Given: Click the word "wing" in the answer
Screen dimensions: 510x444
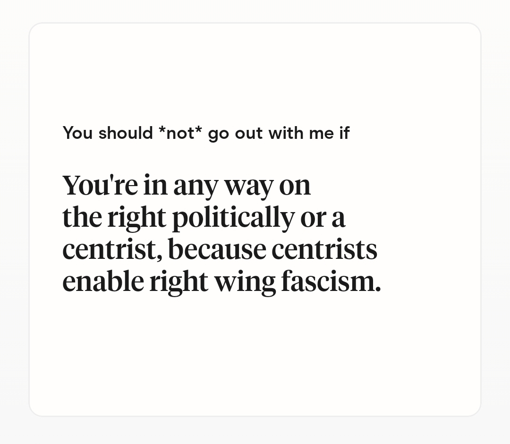Looking at the screenshot, I should (x=245, y=282).
